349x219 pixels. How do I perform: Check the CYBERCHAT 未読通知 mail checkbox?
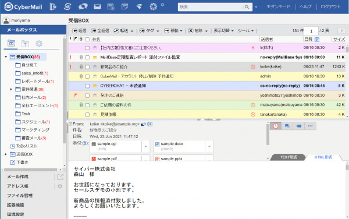click(x=87, y=86)
